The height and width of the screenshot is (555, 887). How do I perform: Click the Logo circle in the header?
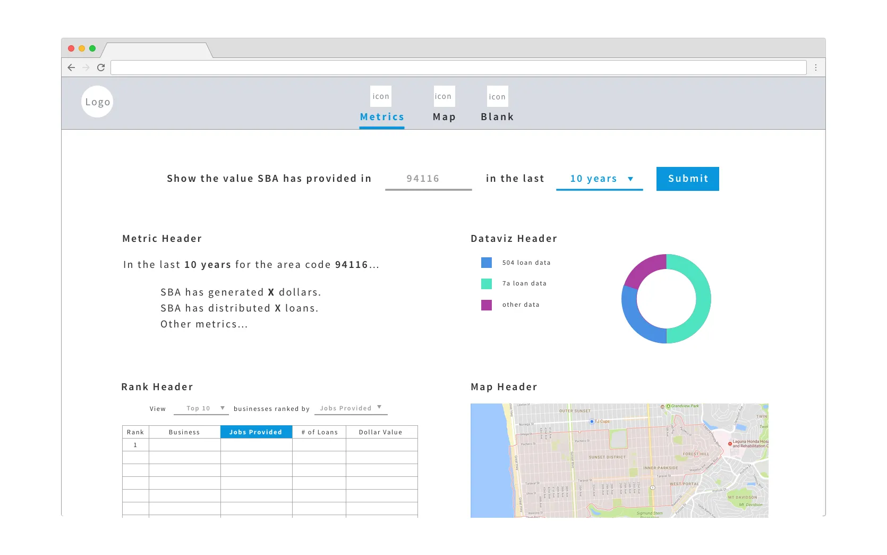coord(97,102)
